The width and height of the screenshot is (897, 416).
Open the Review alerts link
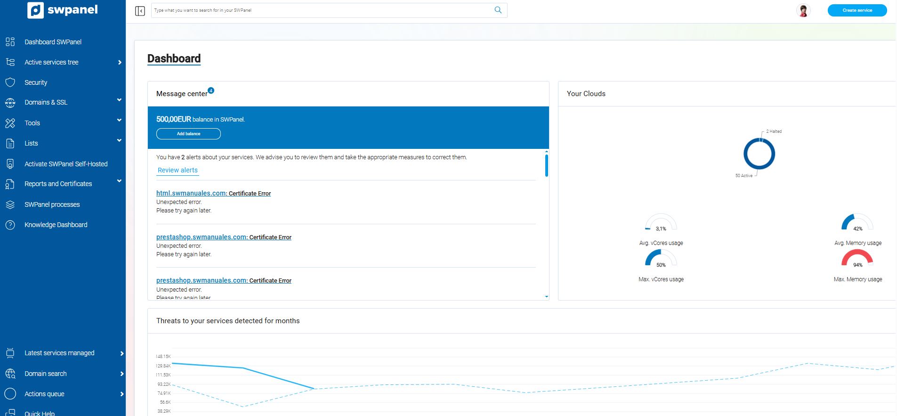point(178,170)
